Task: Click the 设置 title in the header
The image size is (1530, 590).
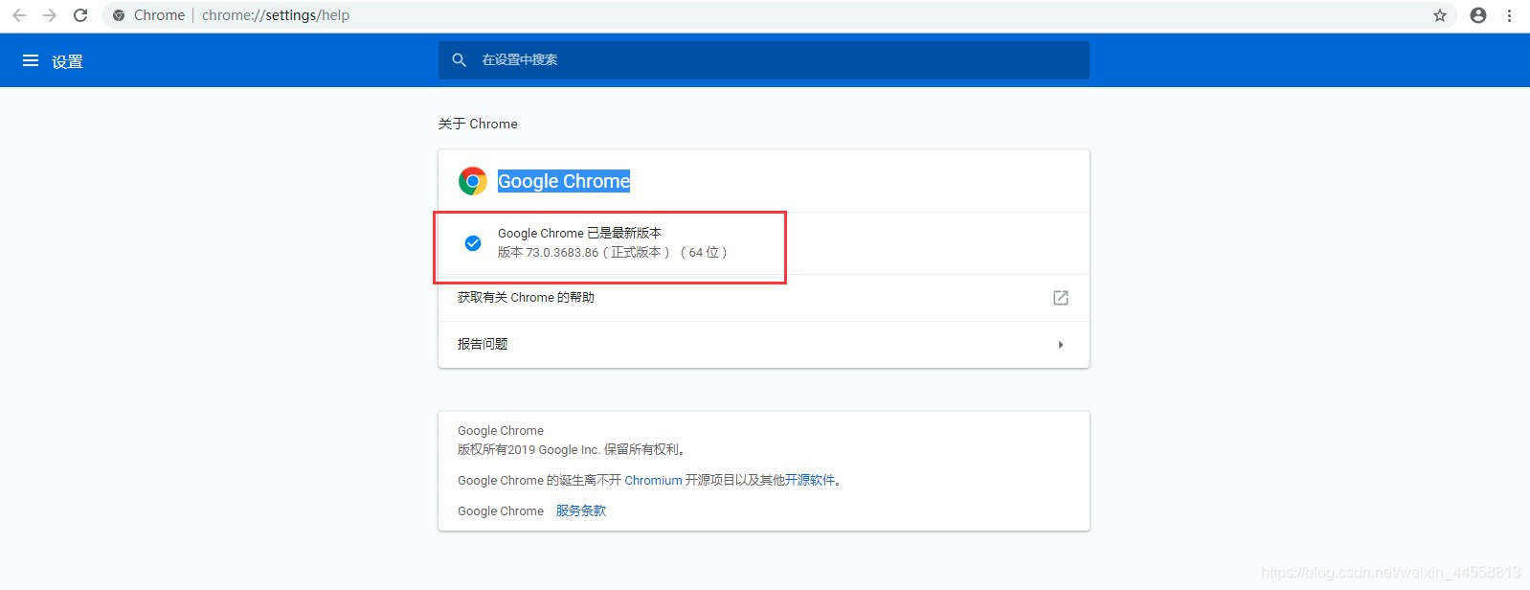Action: [x=67, y=61]
